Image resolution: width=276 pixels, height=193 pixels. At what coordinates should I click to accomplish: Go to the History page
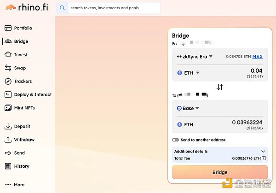click(x=21, y=166)
